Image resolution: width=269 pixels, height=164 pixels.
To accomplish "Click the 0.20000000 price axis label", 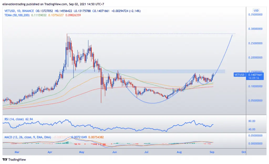I will (255, 57).
